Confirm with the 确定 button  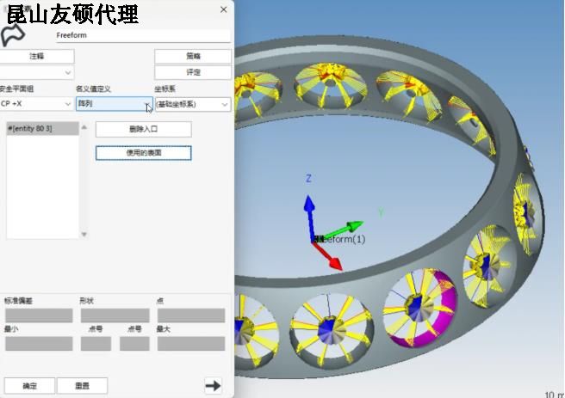(x=29, y=386)
